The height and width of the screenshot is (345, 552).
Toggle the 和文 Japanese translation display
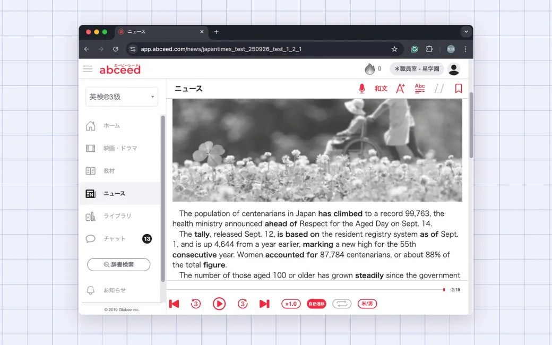click(381, 88)
